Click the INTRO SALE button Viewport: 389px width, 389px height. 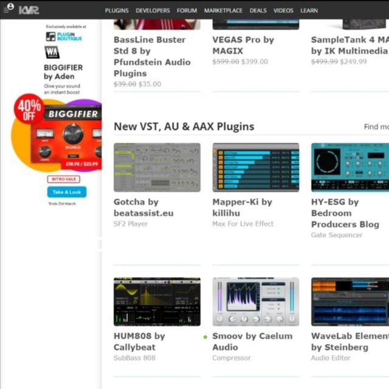tap(63, 179)
